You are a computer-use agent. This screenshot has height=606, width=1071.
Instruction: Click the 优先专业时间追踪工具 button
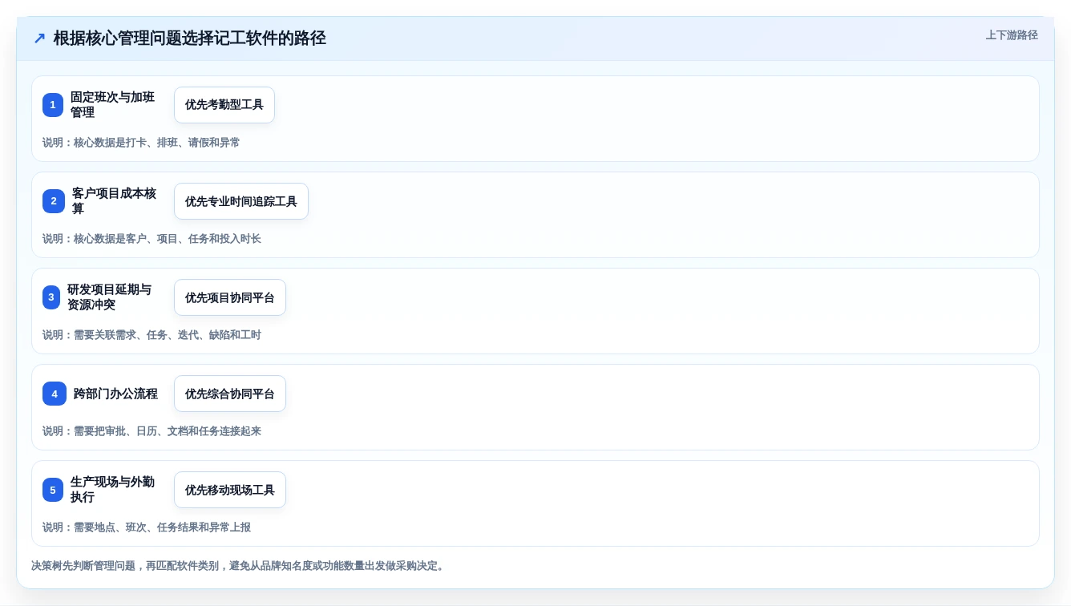click(x=241, y=201)
